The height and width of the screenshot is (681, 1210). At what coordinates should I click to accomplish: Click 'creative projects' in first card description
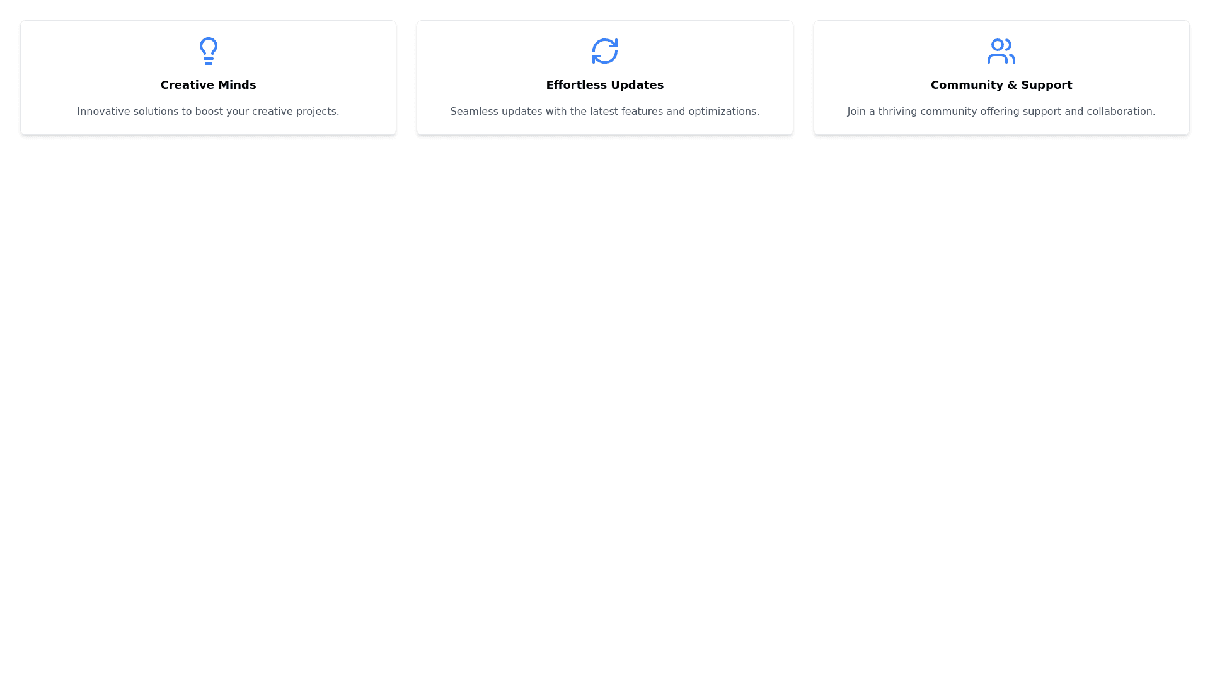click(x=295, y=112)
